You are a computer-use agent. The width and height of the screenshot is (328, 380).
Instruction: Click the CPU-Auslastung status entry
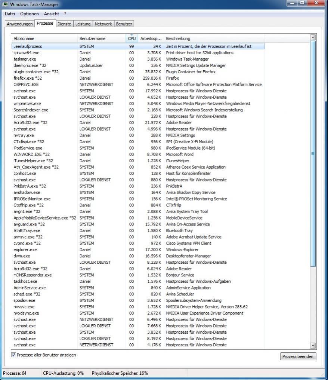coord(64,373)
